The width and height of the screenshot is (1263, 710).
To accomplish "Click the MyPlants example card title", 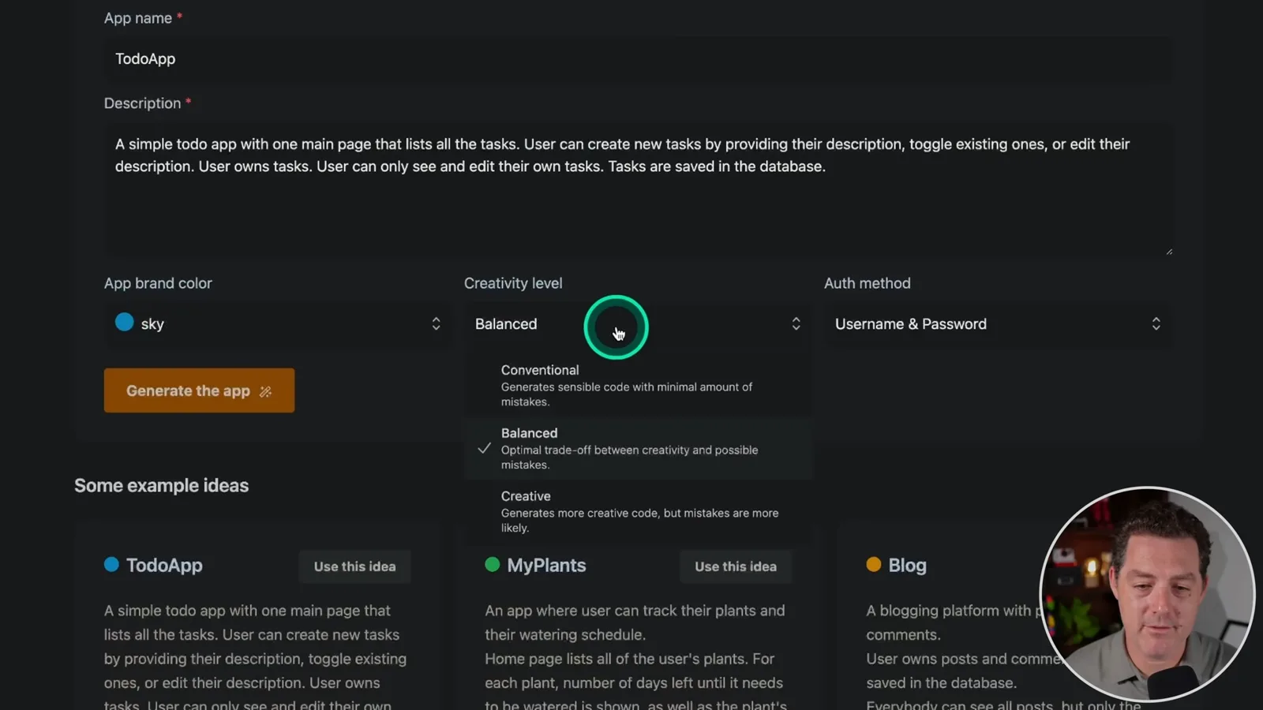I will click(x=546, y=566).
